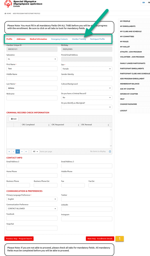Open MY COMMITTEES in sidebar
Screen dimensions: 150x256
click(x=127, y=36)
